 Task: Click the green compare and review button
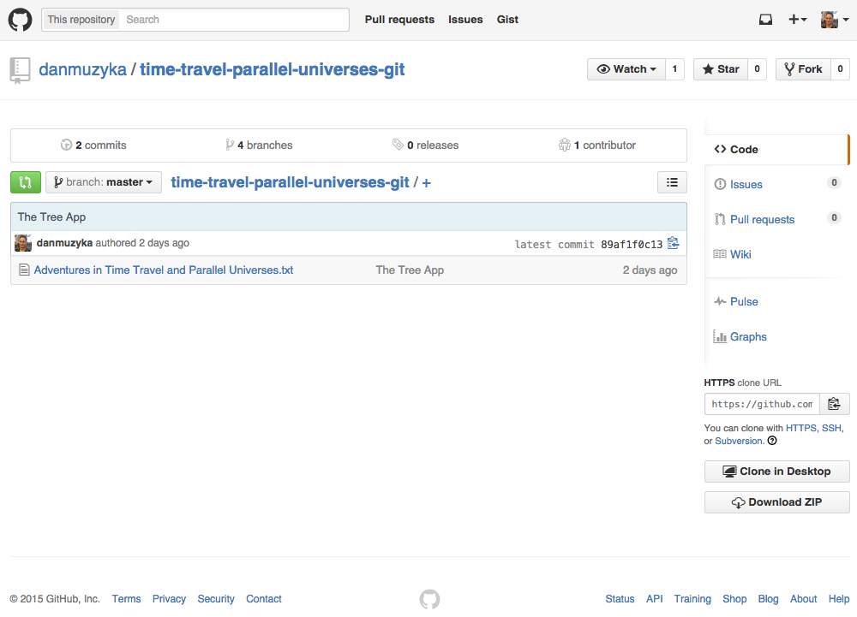[26, 182]
